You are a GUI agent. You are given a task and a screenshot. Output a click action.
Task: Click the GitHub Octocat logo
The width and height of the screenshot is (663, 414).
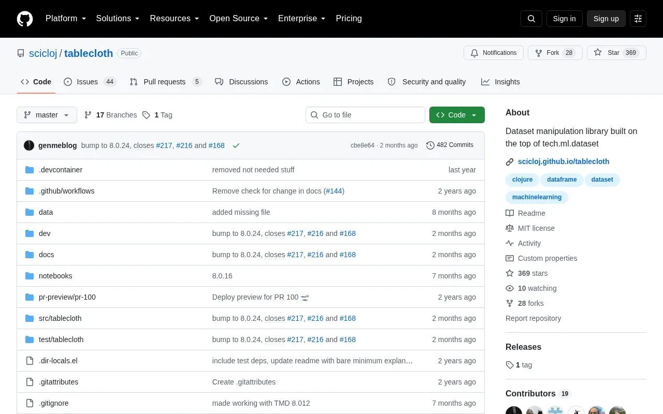coord(25,19)
